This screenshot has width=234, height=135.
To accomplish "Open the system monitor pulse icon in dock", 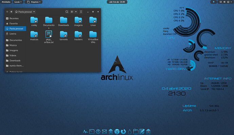I will pos(85,132).
